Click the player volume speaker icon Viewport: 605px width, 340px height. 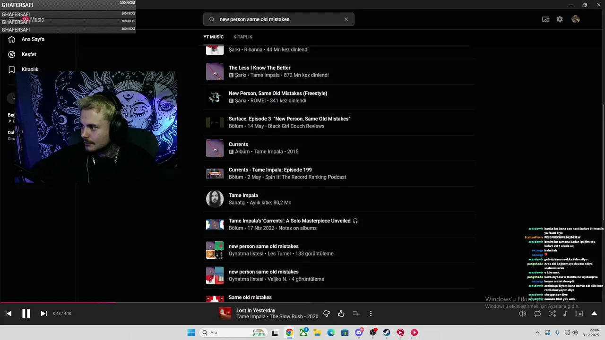(522, 314)
